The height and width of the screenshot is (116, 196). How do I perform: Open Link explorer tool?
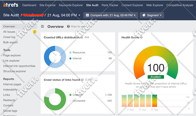pyautogui.click(x=11, y=60)
